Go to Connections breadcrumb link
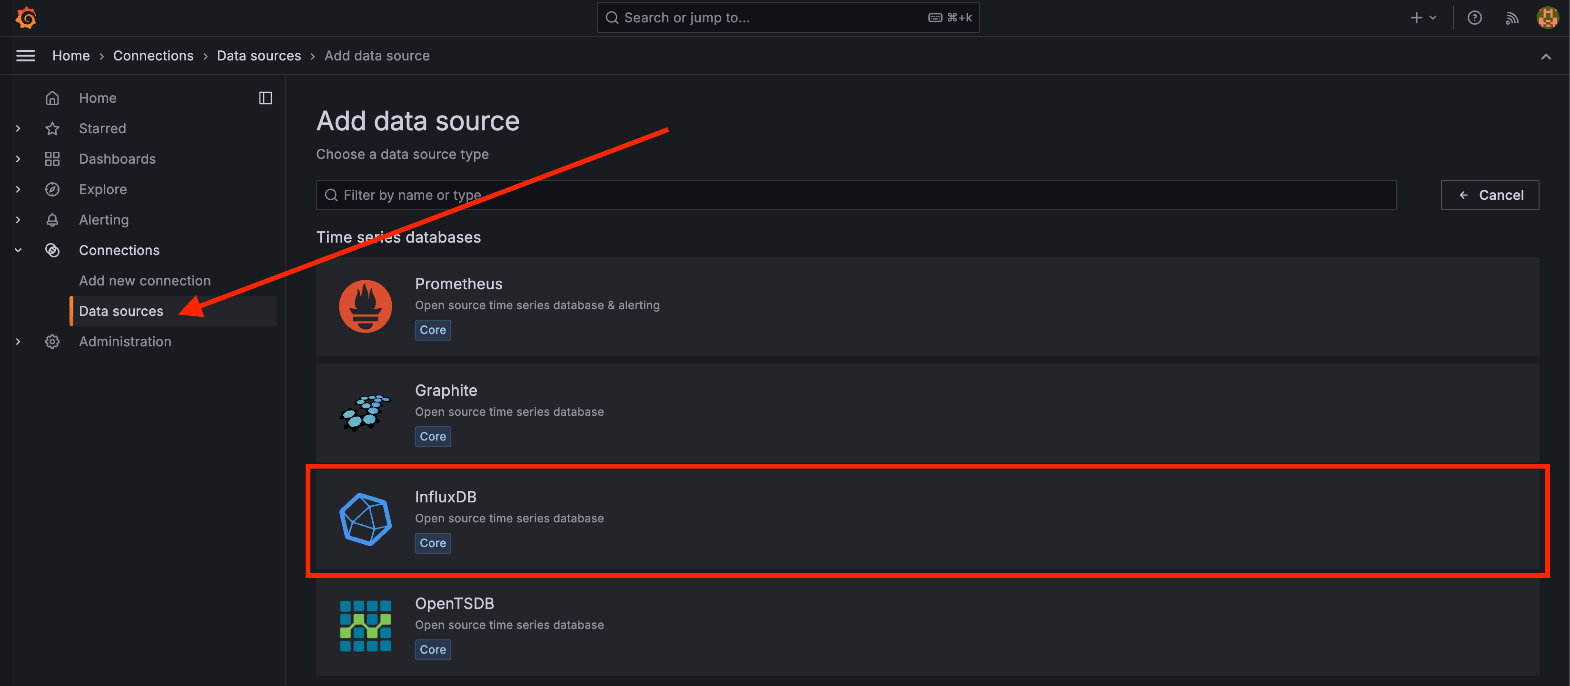The width and height of the screenshot is (1570, 686). click(x=153, y=56)
